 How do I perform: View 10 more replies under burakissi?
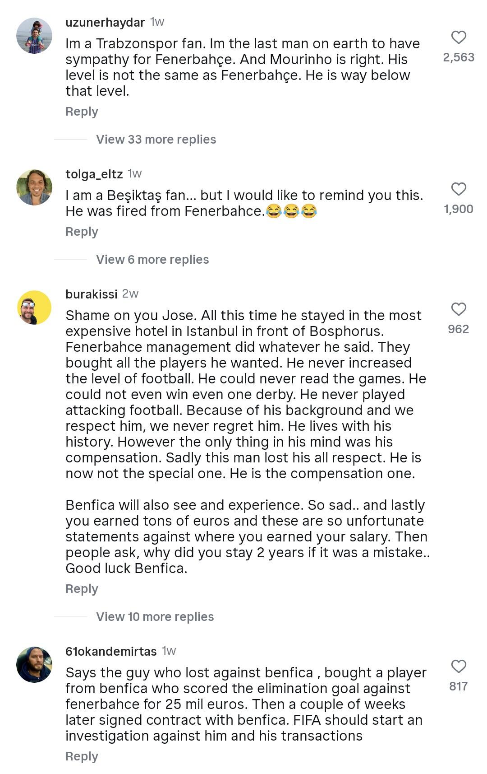(x=155, y=617)
